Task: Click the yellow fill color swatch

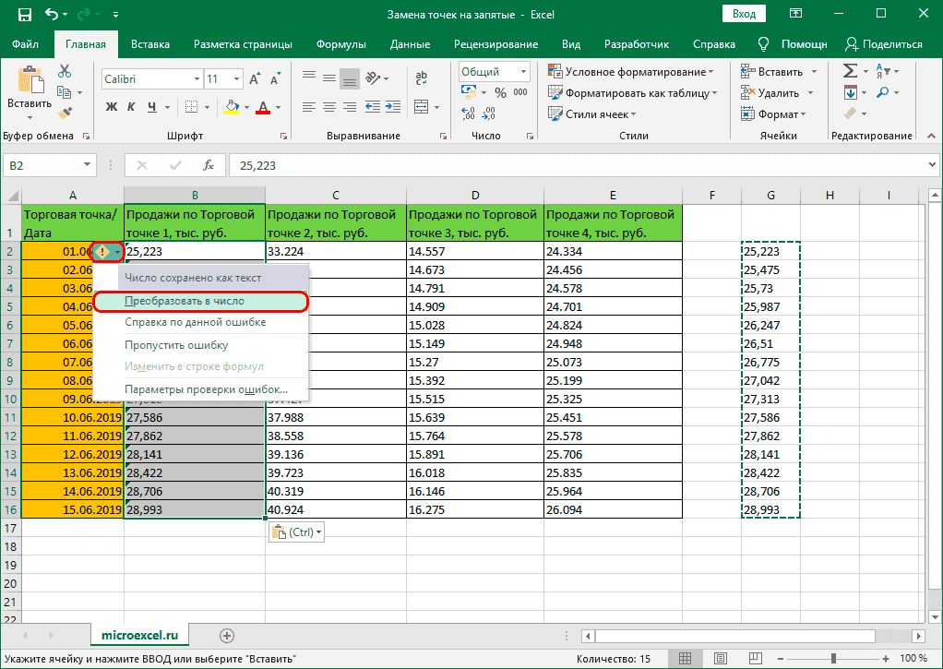Action: (x=232, y=106)
